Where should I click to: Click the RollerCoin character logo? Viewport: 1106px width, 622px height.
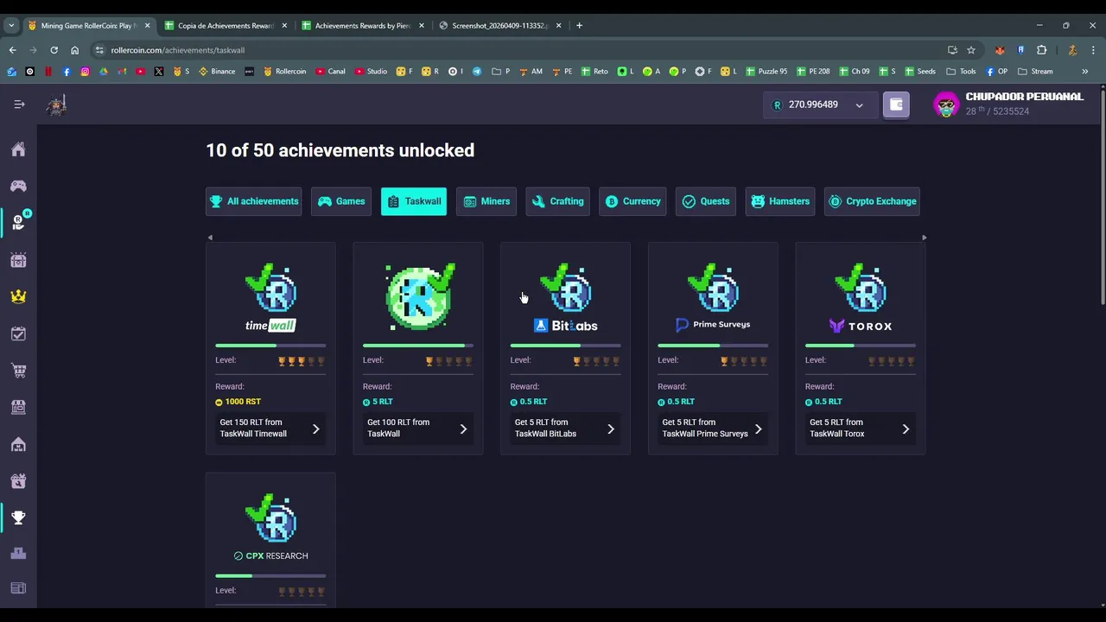[x=56, y=105]
